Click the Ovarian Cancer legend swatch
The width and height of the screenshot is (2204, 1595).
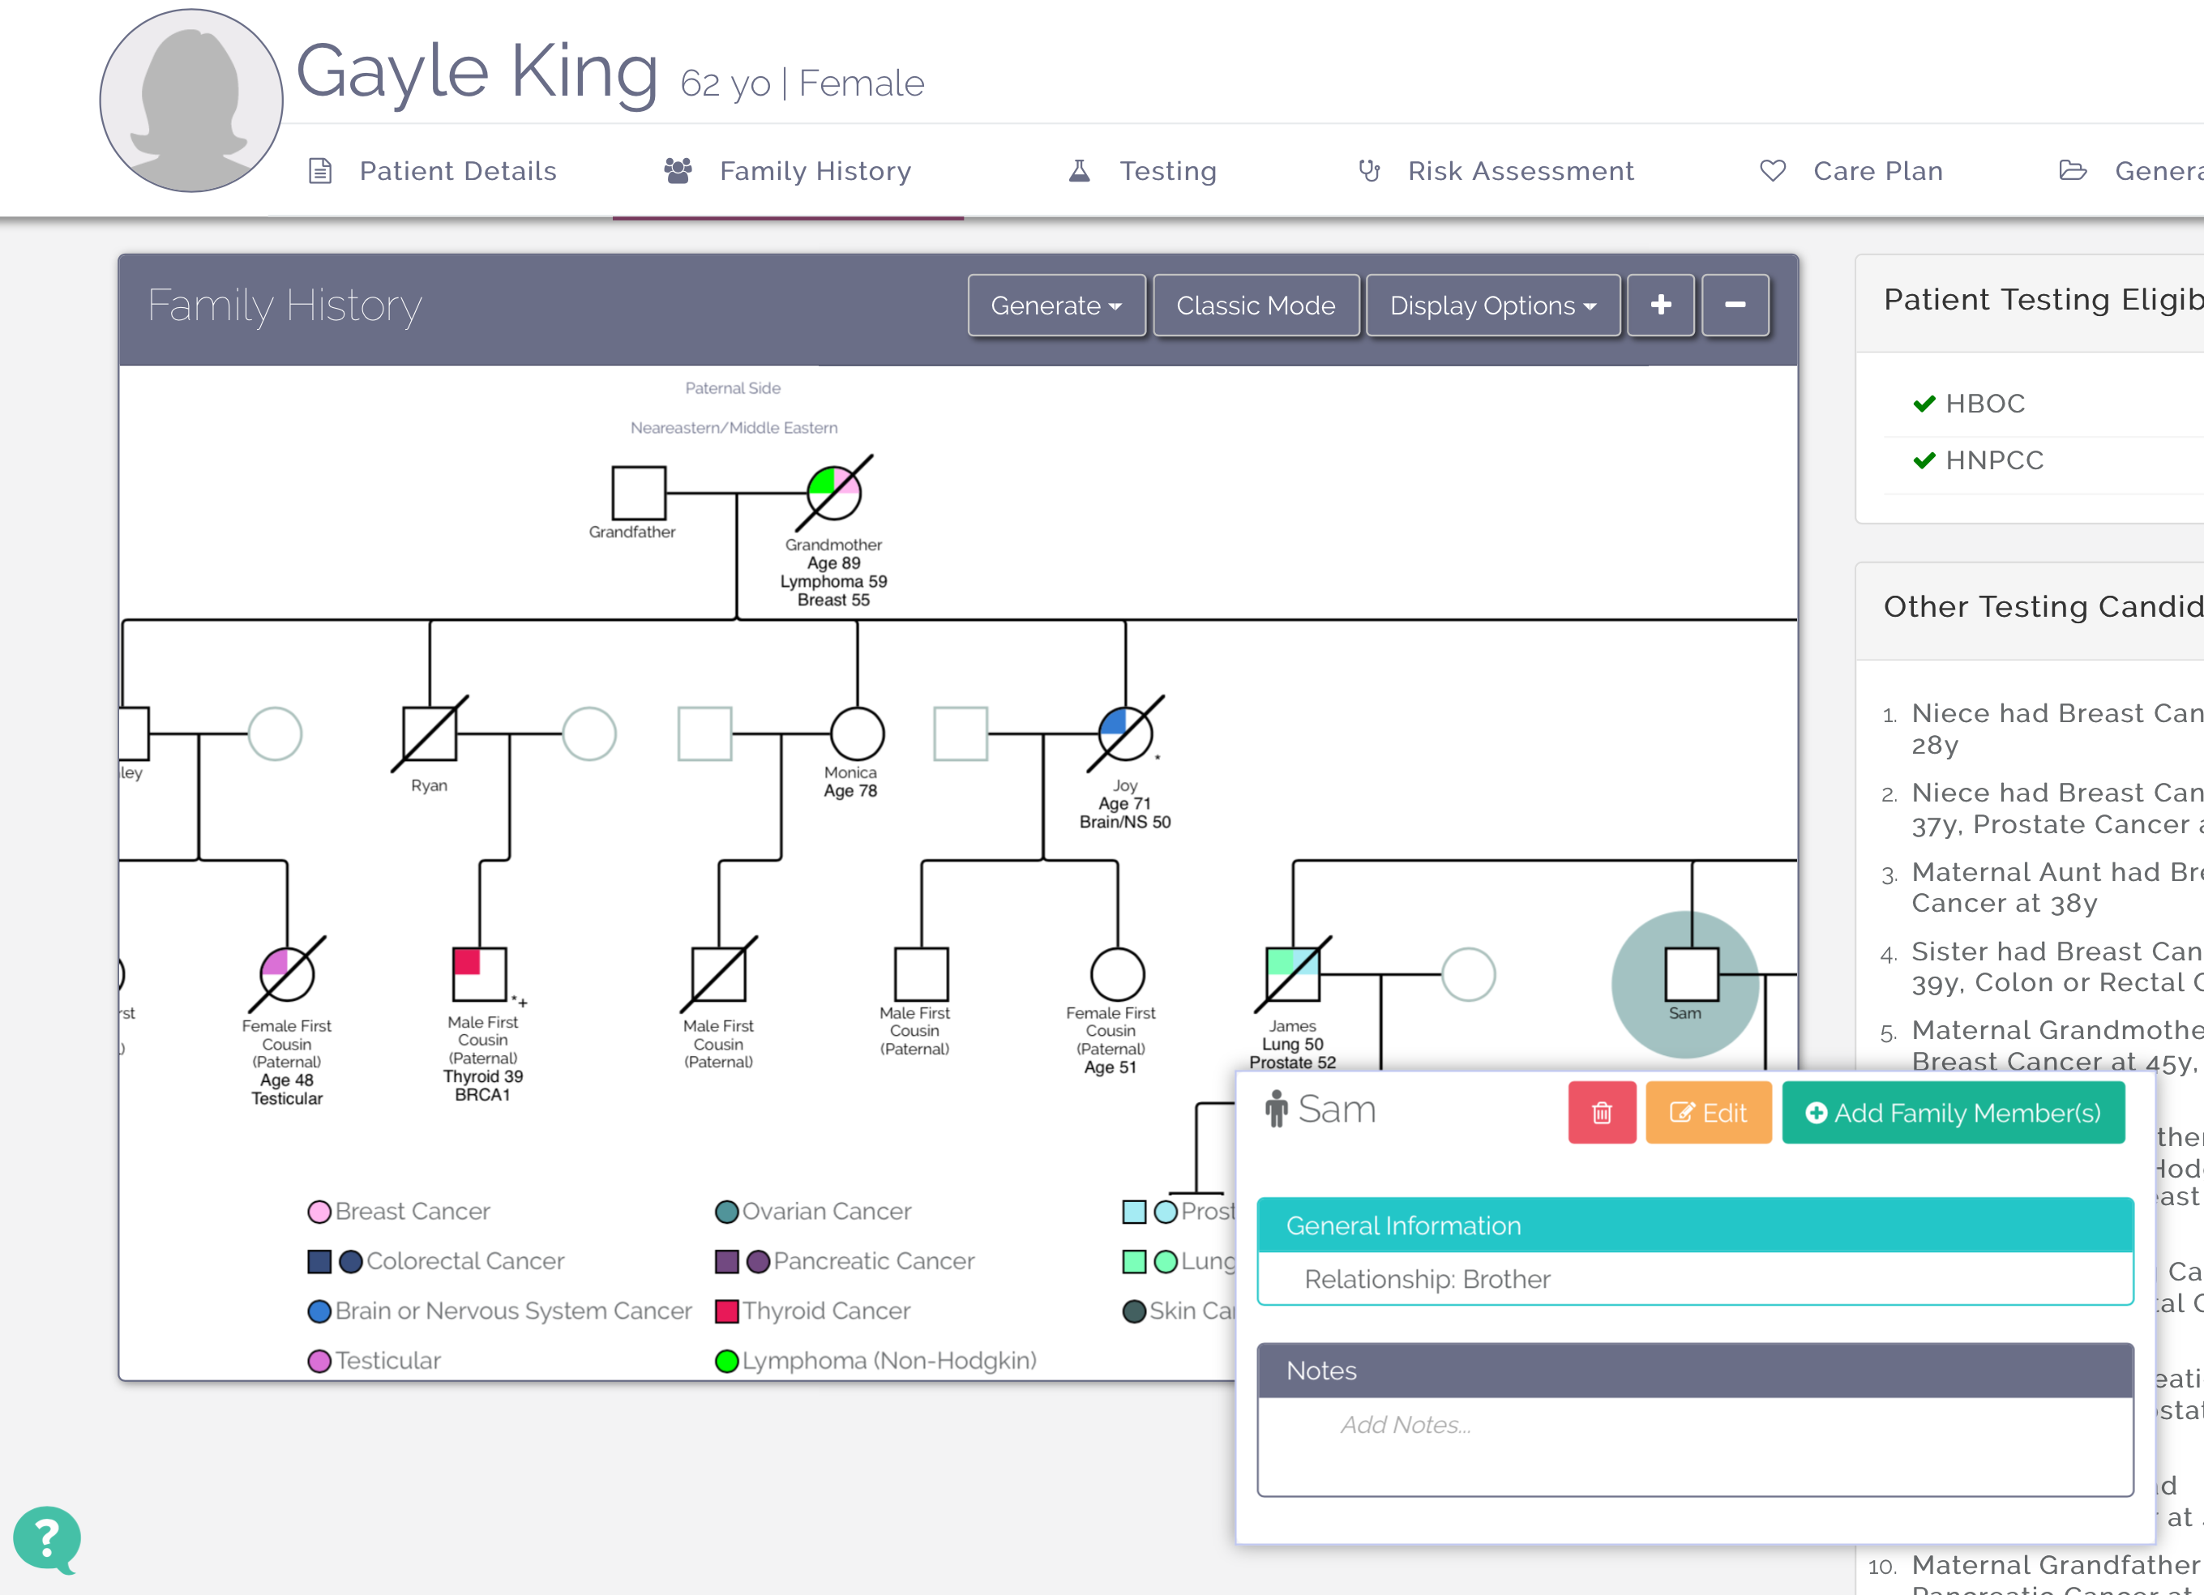pyautogui.click(x=726, y=1212)
